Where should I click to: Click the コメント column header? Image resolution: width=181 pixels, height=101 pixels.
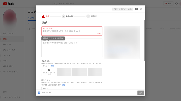coord(162,29)
